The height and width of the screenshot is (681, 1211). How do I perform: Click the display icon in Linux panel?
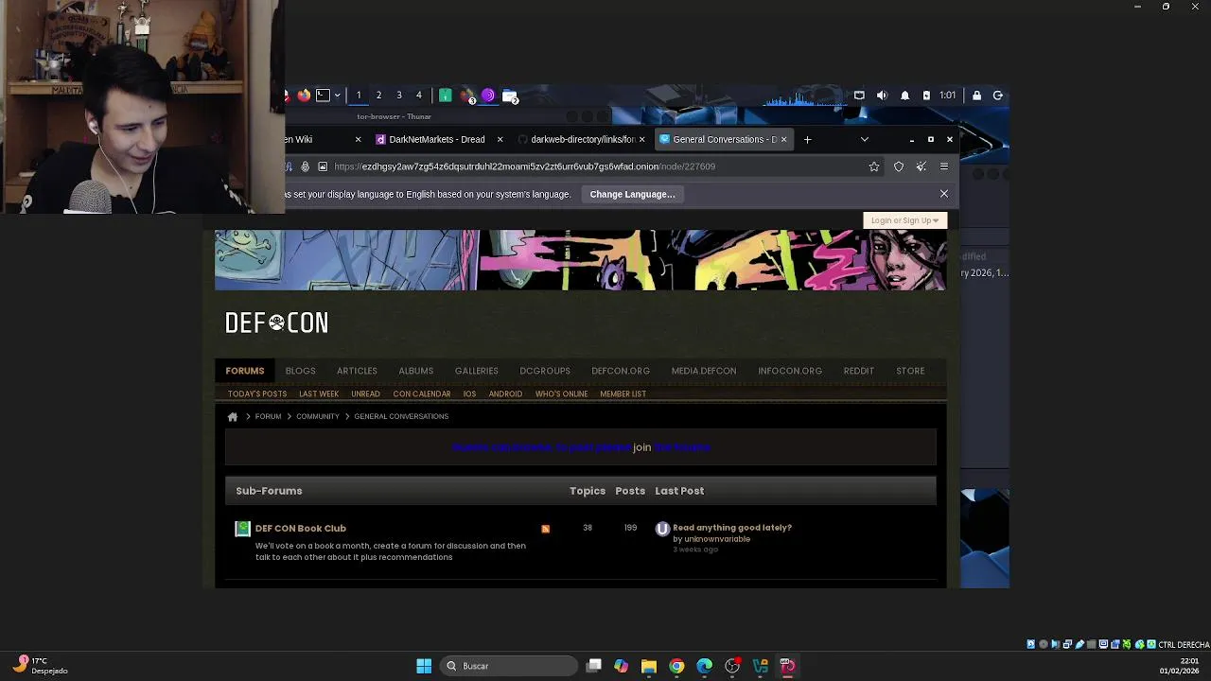click(x=859, y=96)
